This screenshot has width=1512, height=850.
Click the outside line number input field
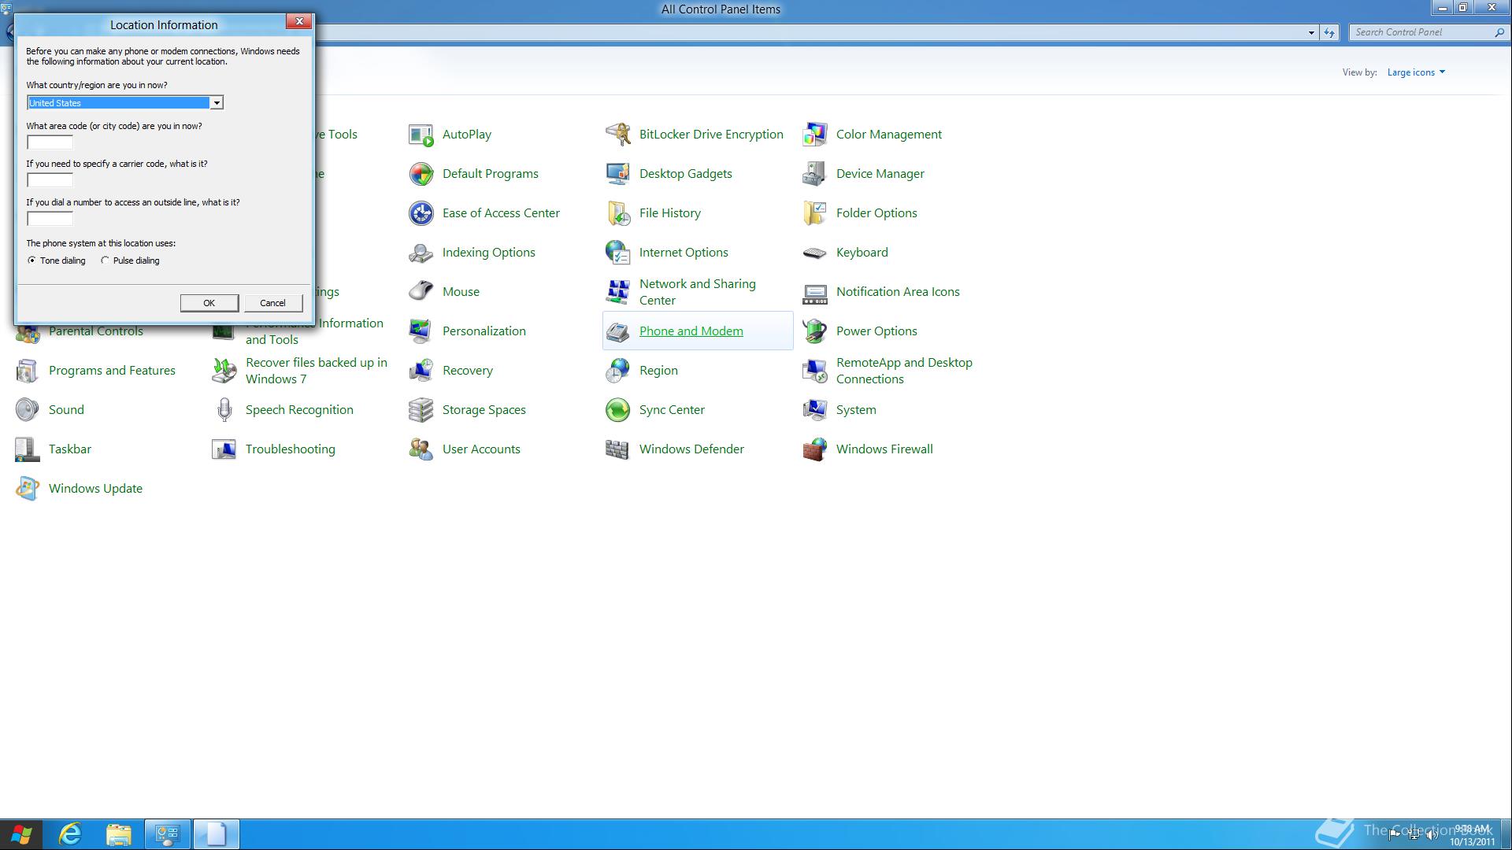50,219
